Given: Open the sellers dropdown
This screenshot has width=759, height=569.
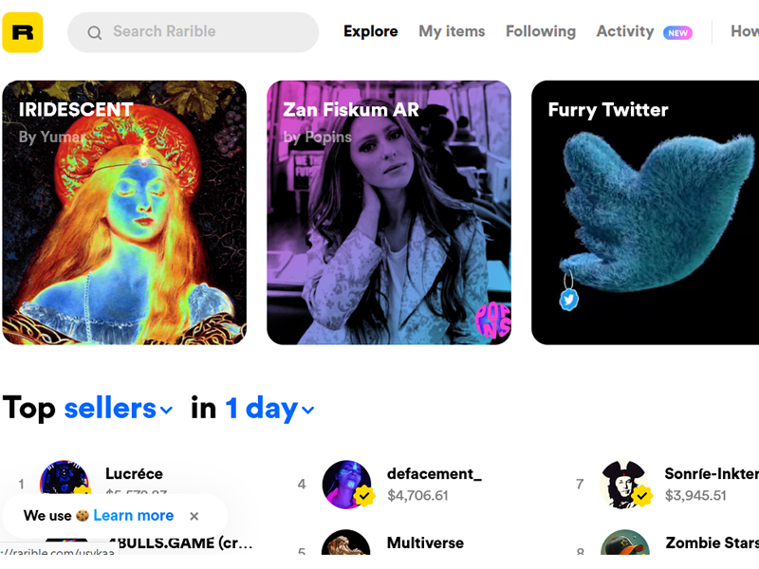Looking at the screenshot, I should [118, 409].
